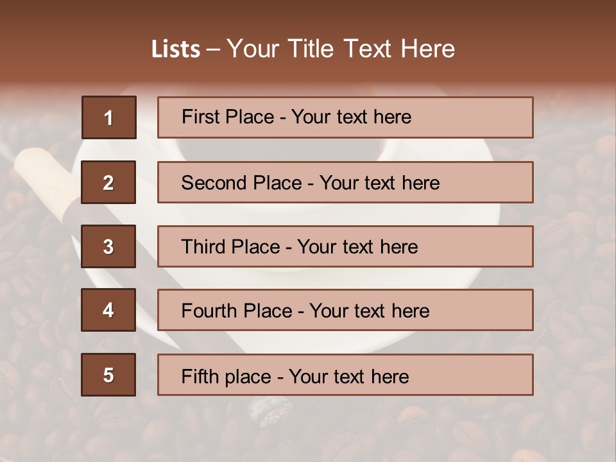This screenshot has width=616, height=462.
Task: Click the number 3 box
Action: [108, 246]
